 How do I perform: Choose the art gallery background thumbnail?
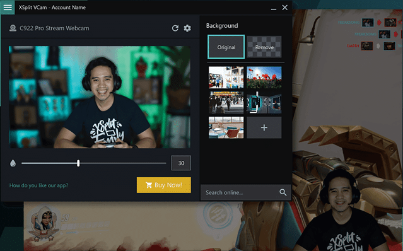click(226, 78)
